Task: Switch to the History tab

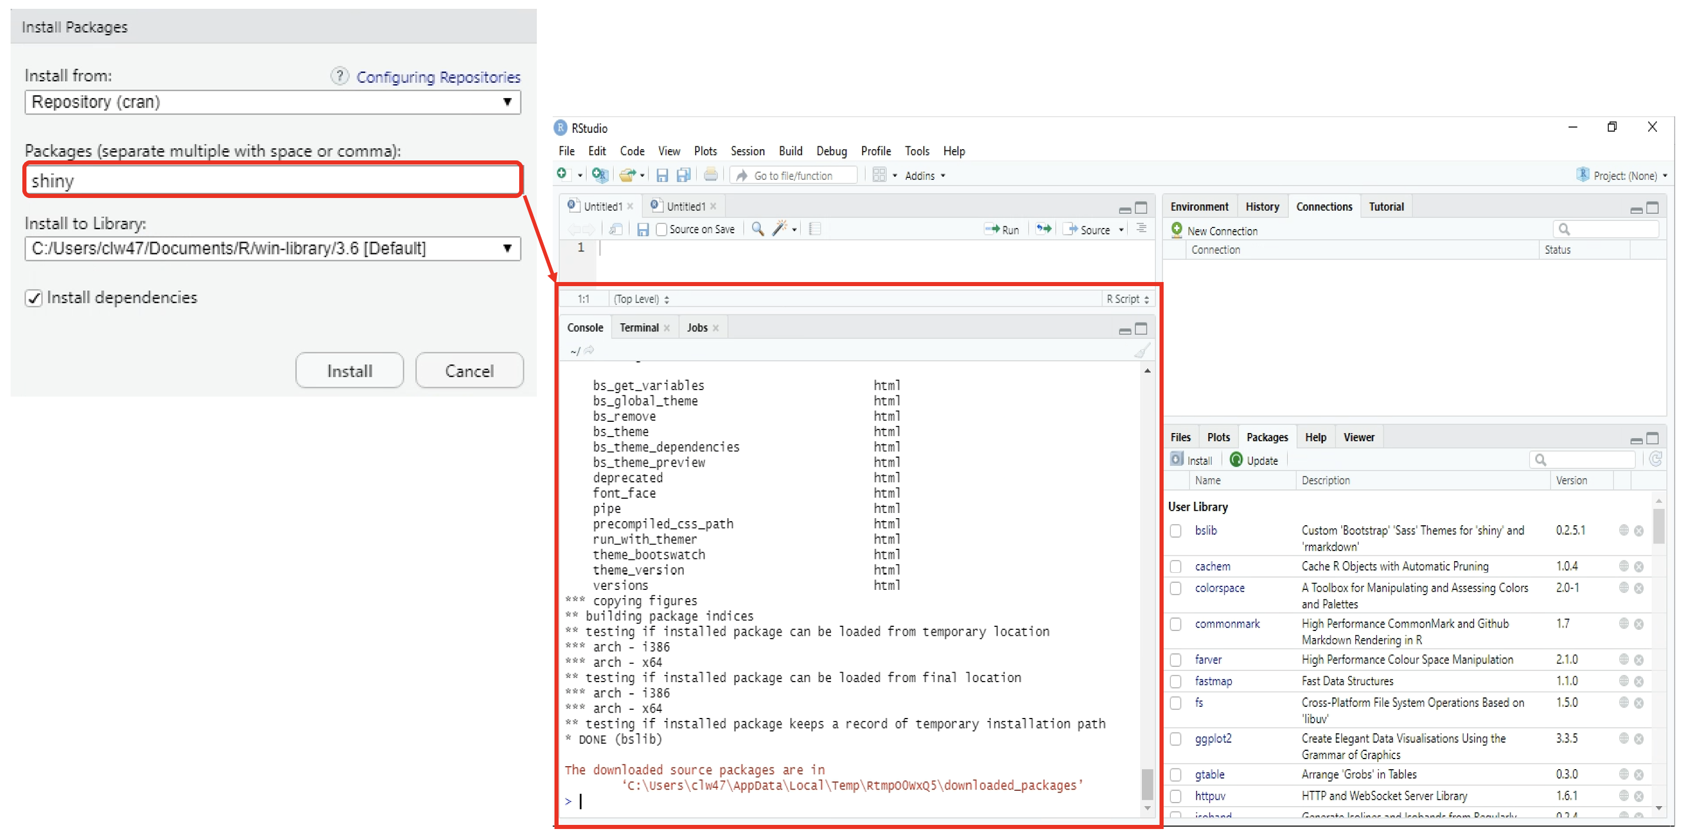Action: 1262,207
